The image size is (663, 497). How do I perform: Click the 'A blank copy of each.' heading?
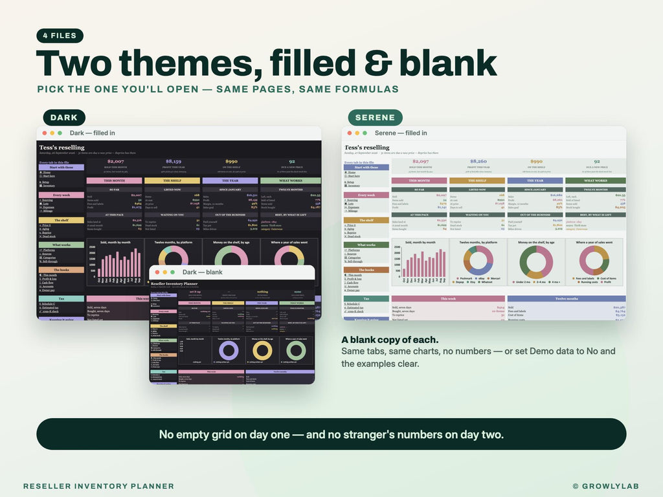(x=390, y=340)
